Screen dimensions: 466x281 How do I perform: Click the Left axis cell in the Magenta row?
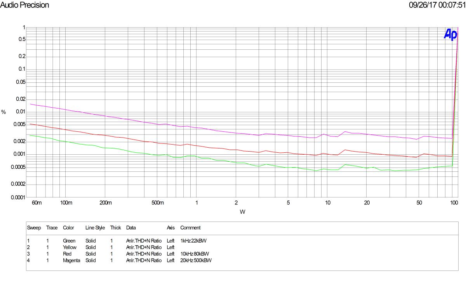(170, 260)
